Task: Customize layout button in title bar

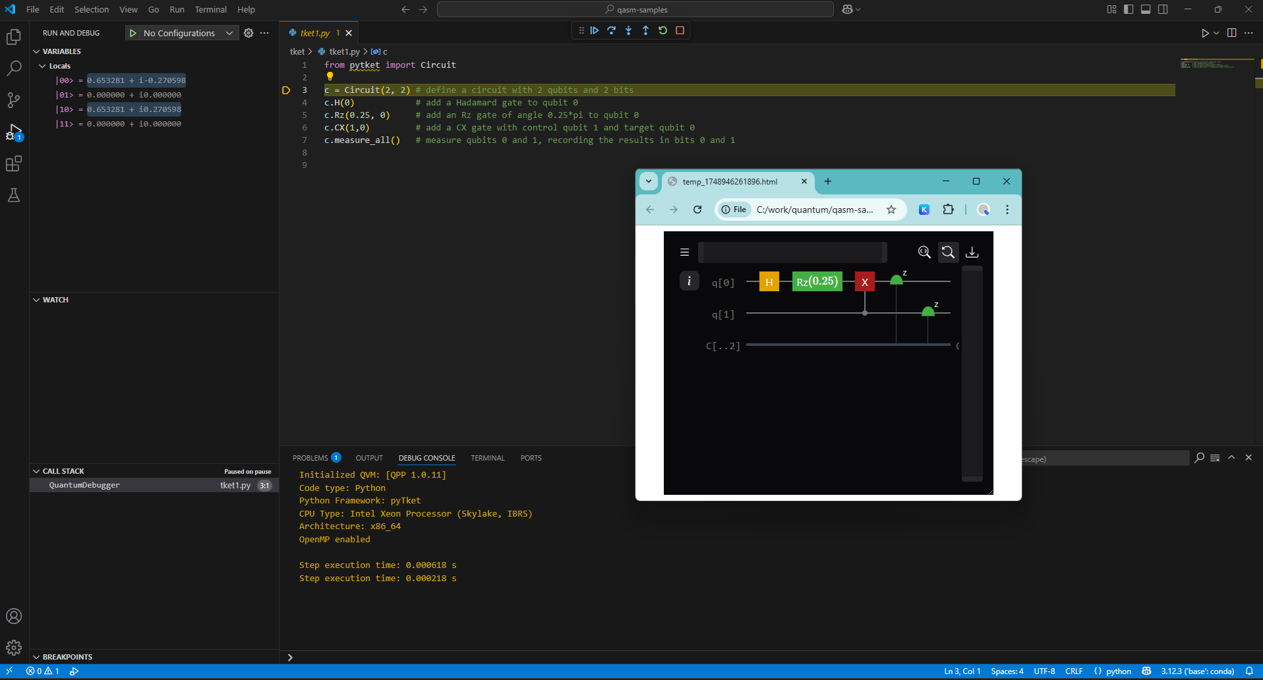Action: 1111,9
